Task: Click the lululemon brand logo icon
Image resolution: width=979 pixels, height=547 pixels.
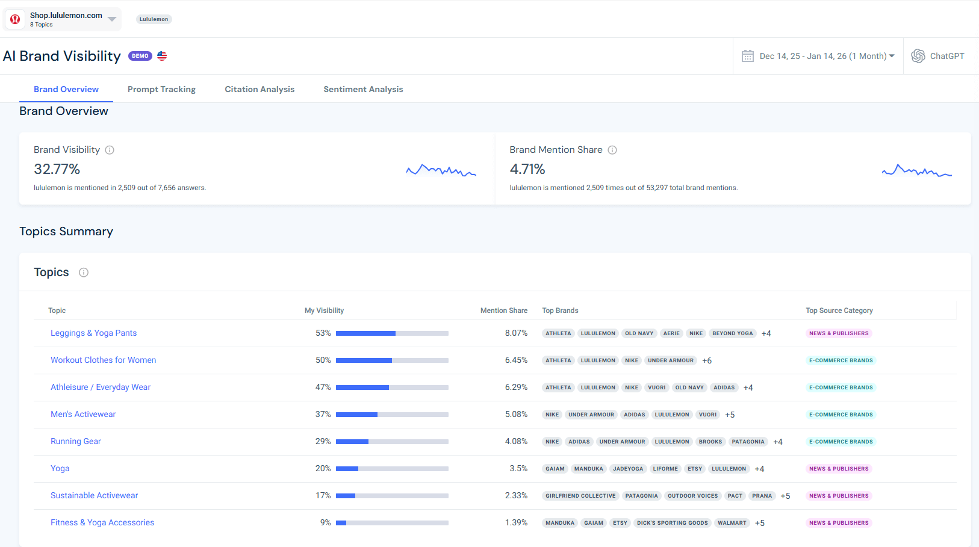Action: pyautogui.click(x=14, y=19)
